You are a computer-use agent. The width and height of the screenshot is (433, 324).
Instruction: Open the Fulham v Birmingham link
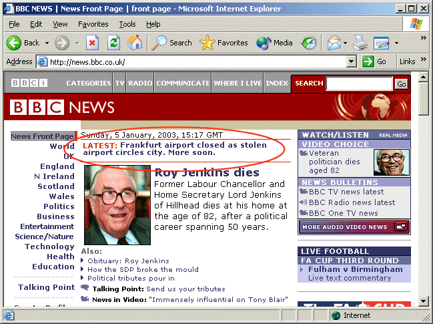(356, 269)
